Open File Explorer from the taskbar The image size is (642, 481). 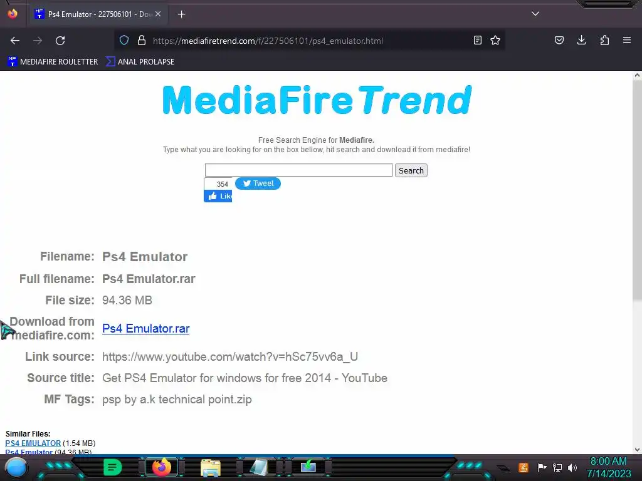click(211, 467)
